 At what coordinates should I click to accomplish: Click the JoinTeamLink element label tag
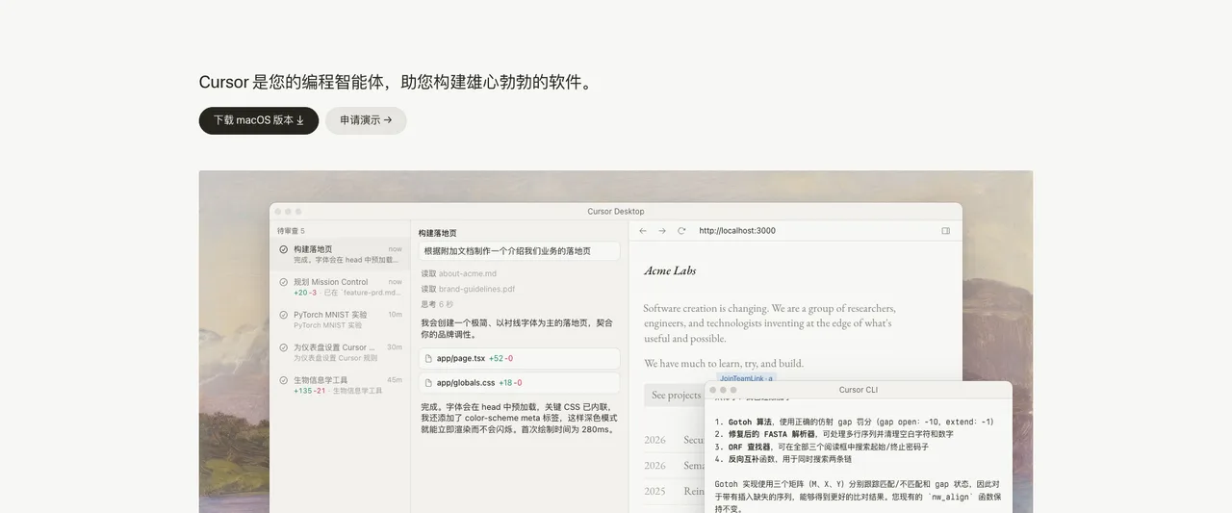746,379
